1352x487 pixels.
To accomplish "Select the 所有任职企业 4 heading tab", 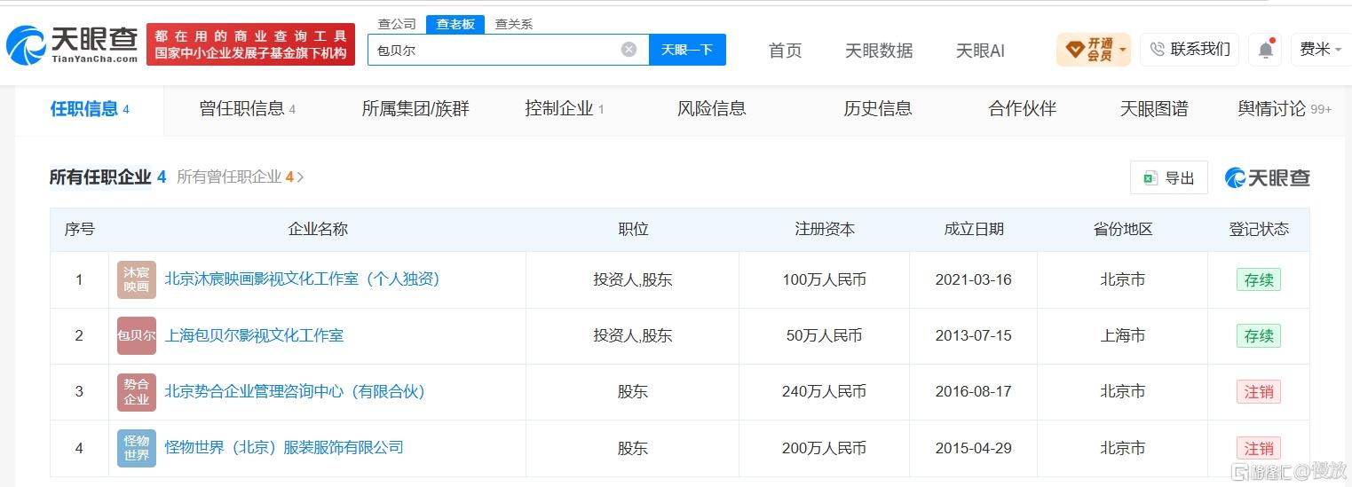I will pos(107,177).
